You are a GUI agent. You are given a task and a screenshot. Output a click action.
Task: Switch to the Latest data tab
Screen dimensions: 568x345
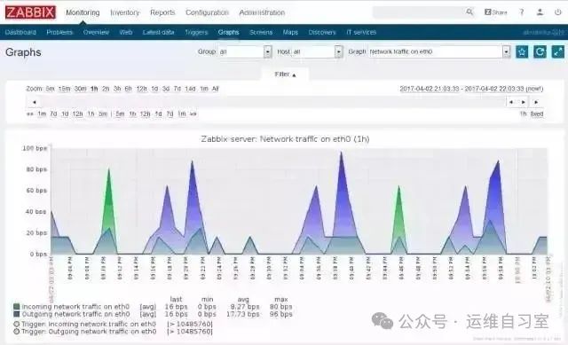coord(158,32)
